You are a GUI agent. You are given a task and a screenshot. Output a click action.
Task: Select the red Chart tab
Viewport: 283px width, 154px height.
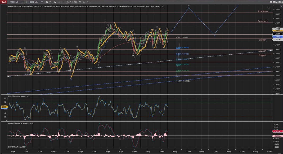(x=3, y=2)
